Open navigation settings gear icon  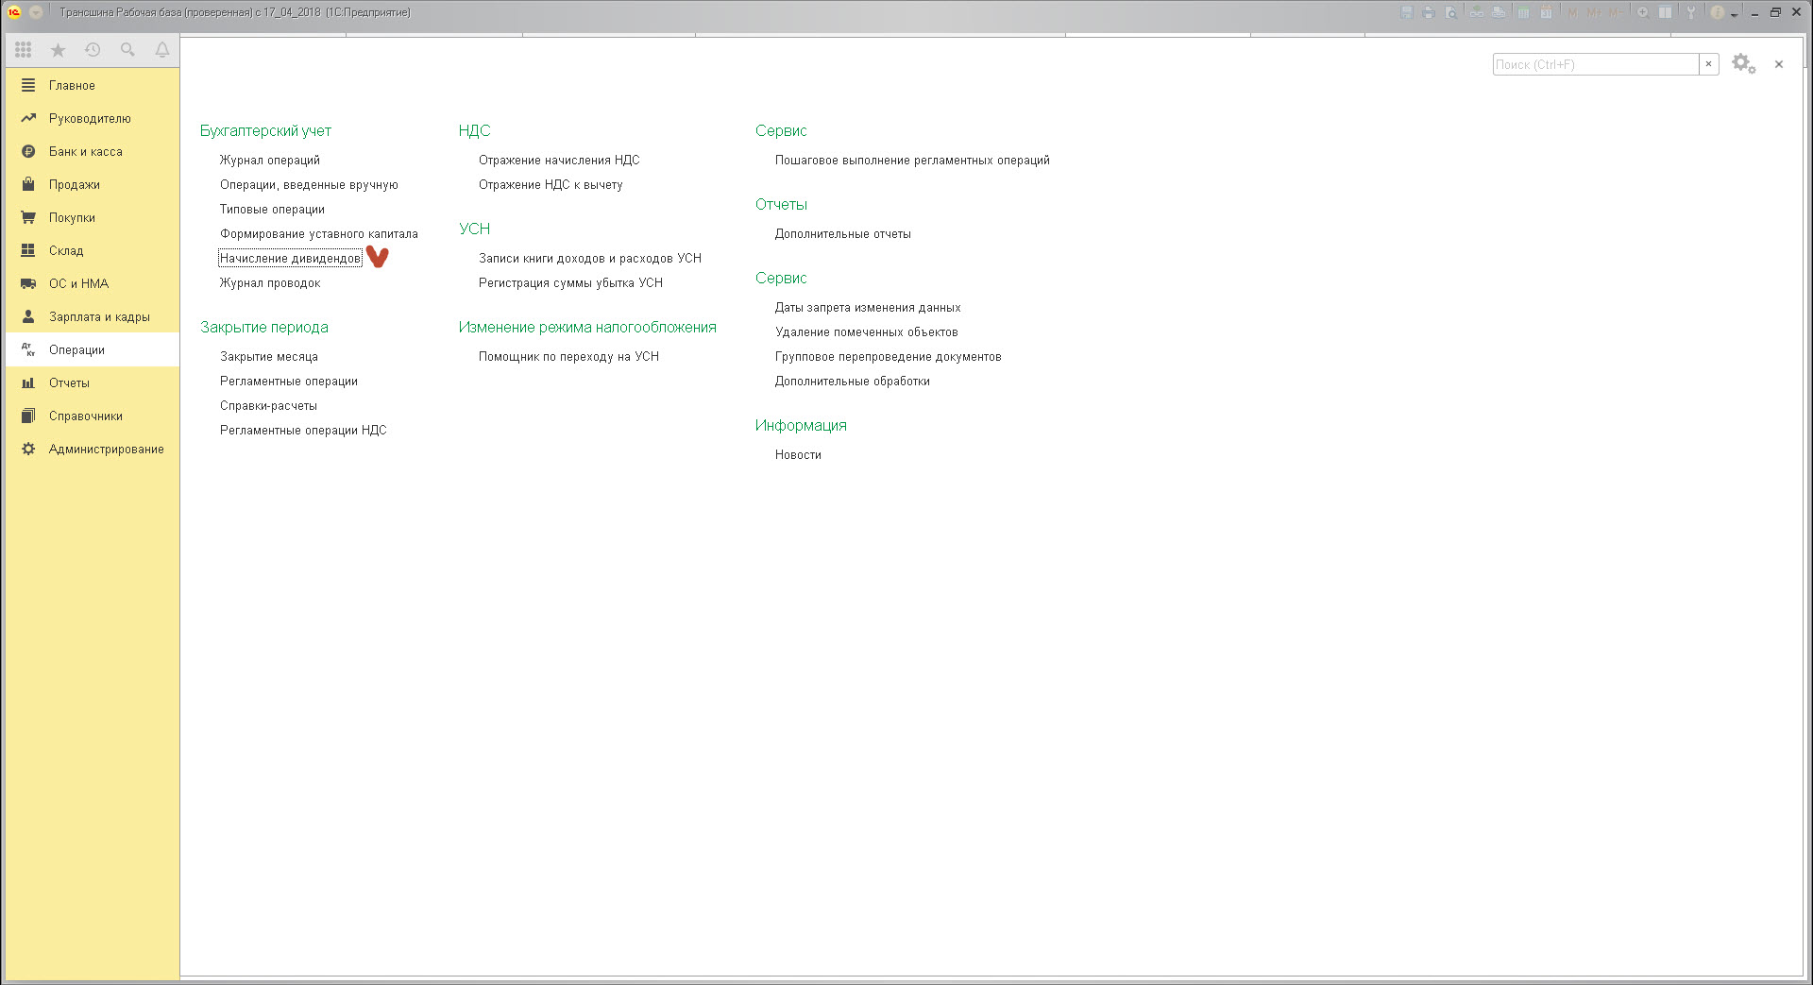1743,64
